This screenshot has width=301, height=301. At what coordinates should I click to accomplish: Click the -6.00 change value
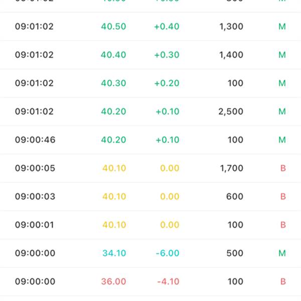pyautogui.click(x=168, y=253)
